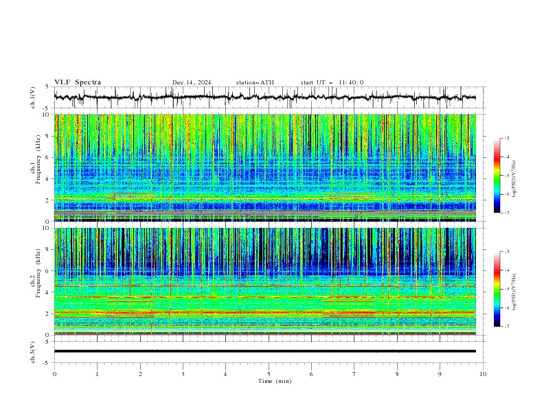Click the date 'Dec.14, 2024'

(192, 82)
